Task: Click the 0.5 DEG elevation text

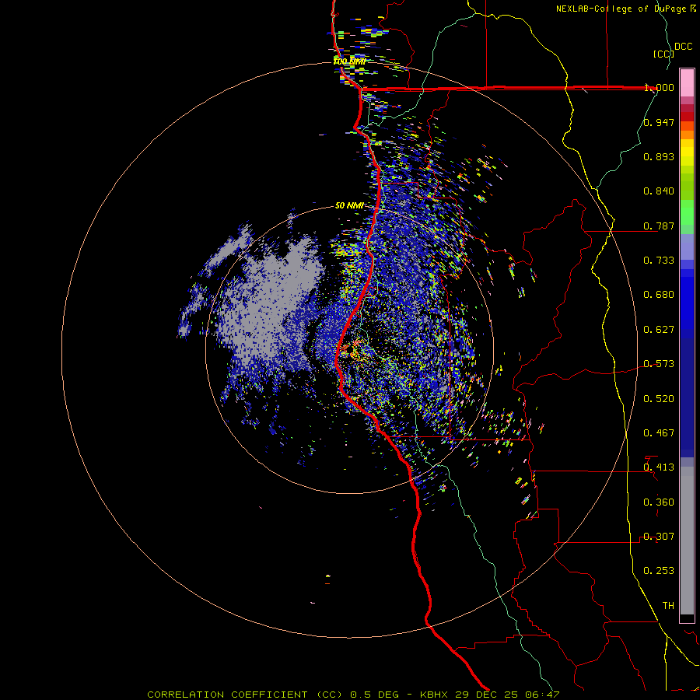Action: [374, 695]
